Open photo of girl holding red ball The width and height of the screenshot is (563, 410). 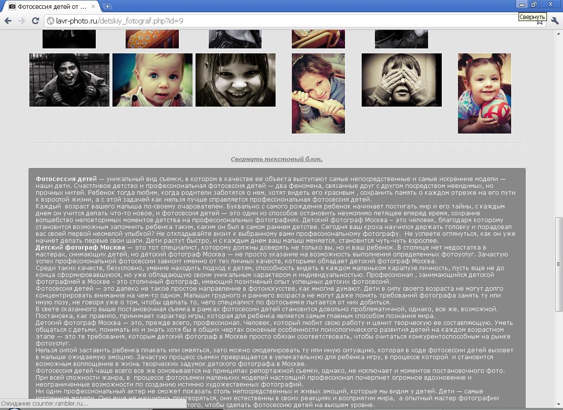pyautogui.click(x=484, y=93)
